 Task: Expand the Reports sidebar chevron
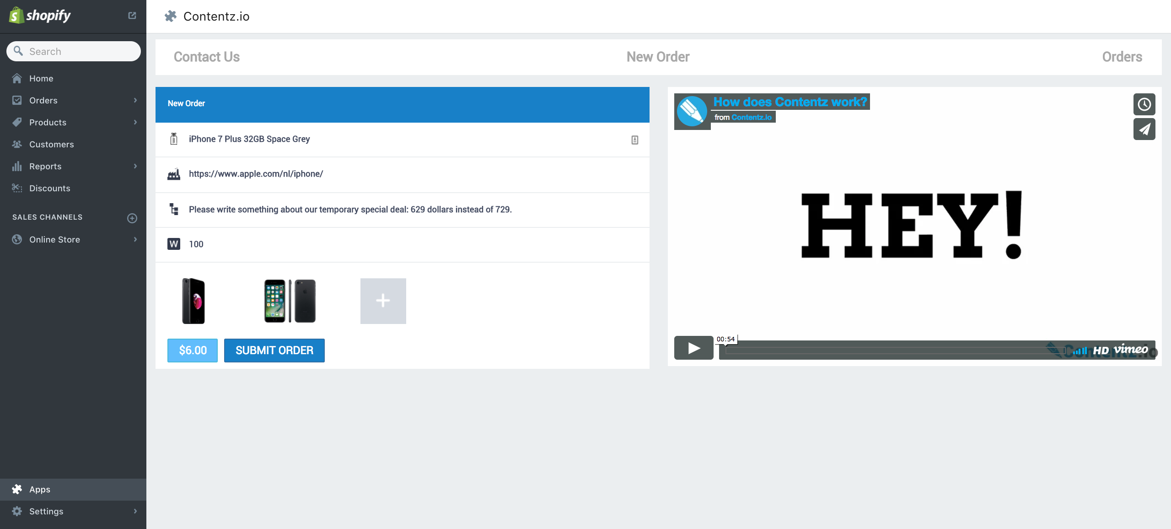135,166
